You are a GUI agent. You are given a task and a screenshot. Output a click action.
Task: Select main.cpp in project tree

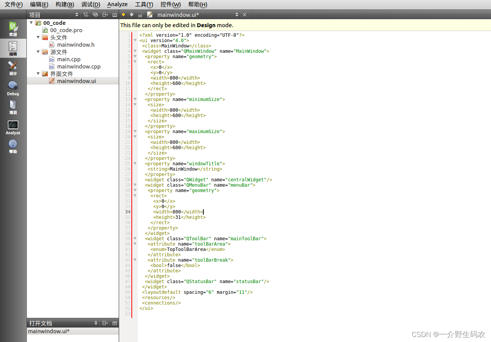click(69, 59)
